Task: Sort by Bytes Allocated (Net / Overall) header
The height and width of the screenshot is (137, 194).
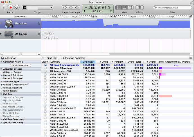Action: click(x=175, y=62)
